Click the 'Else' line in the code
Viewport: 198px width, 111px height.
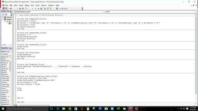click(19, 88)
